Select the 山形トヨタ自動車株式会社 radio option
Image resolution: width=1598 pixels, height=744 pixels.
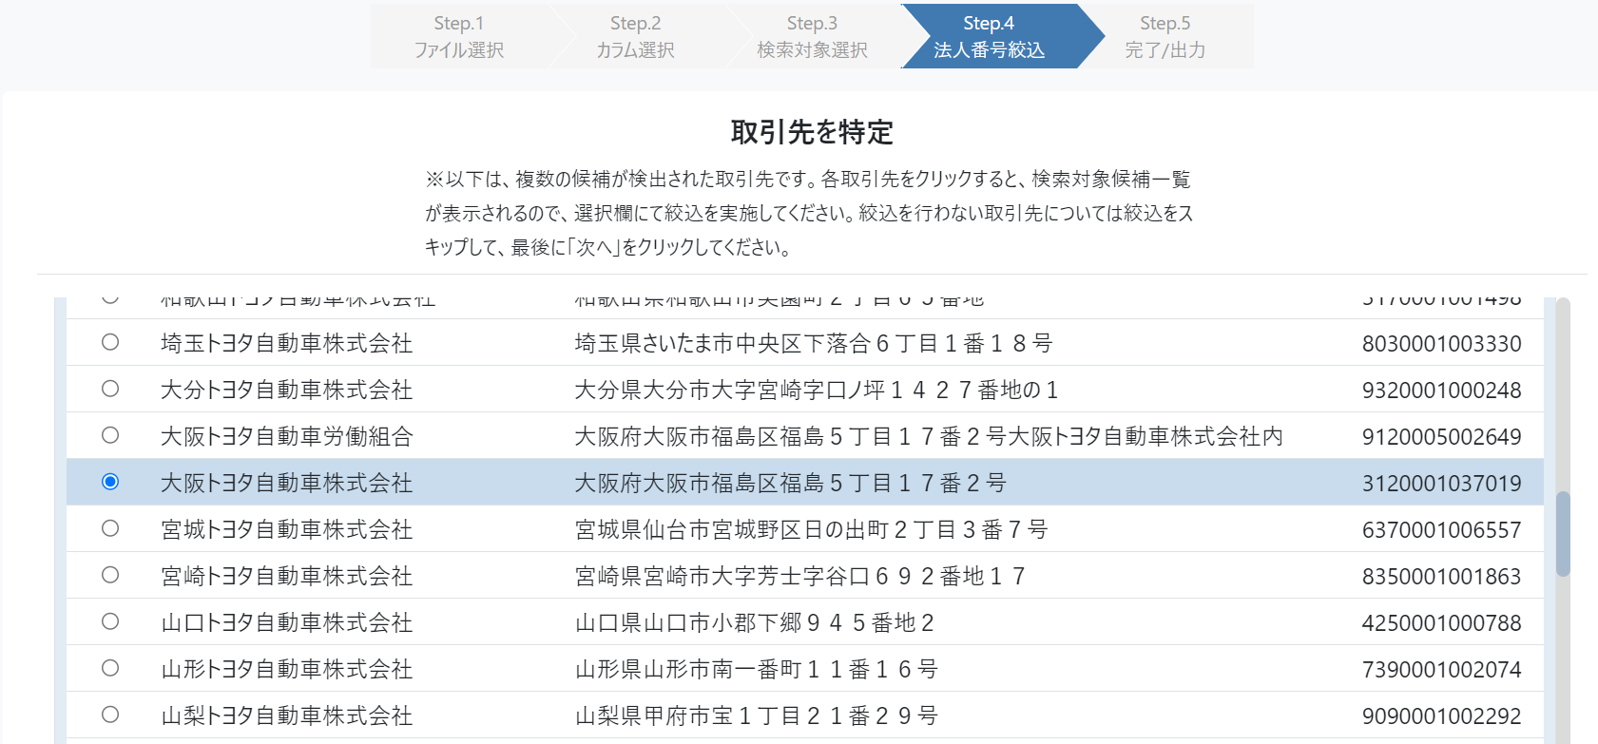(x=110, y=668)
